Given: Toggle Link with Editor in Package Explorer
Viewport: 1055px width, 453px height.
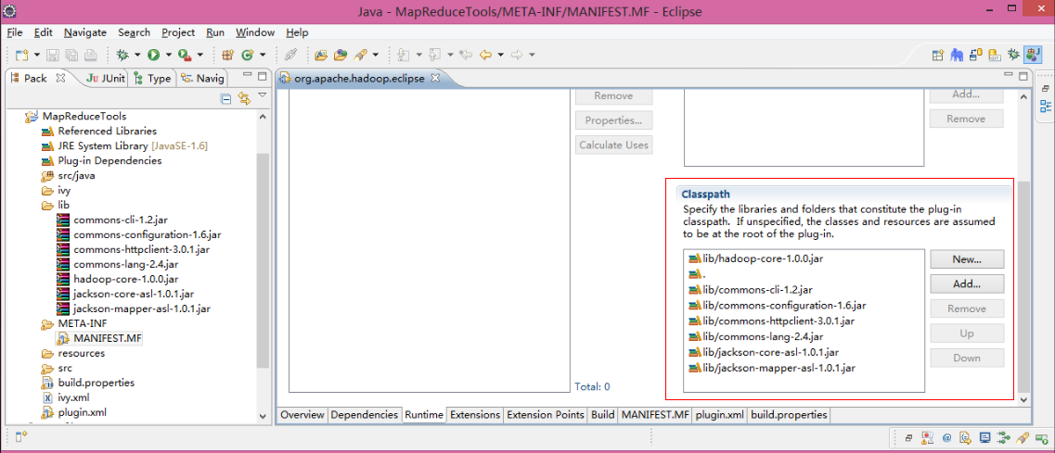Looking at the screenshot, I should click(x=244, y=99).
